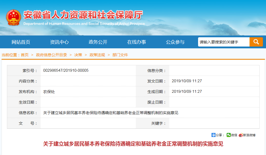Click the 分享 text label

[x=219, y=135]
